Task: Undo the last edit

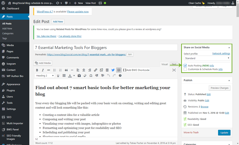Action: click(x=108, y=76)
